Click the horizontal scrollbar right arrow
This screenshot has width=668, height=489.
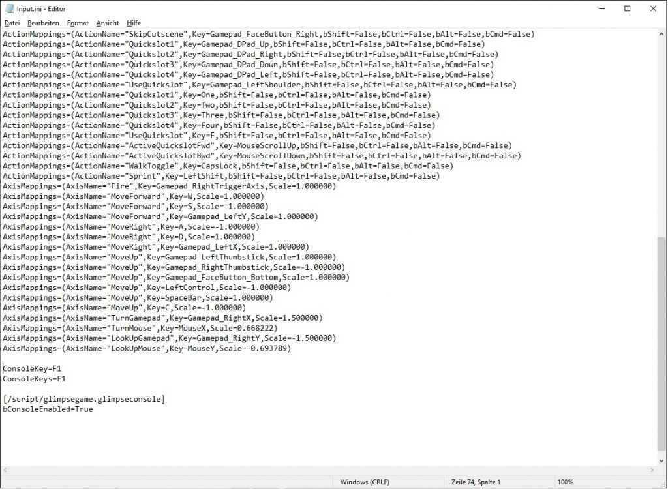652,470
